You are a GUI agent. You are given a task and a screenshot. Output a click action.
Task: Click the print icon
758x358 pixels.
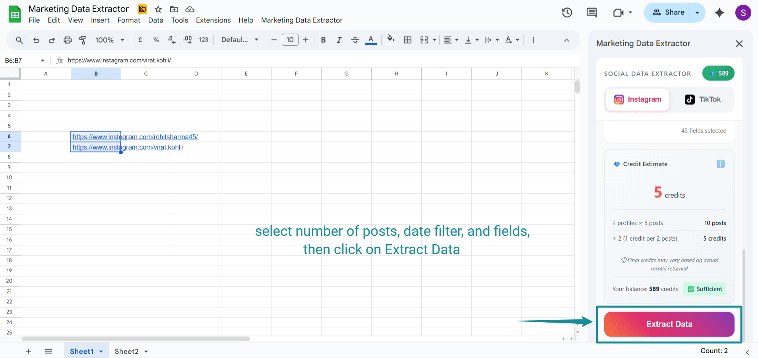68,40
